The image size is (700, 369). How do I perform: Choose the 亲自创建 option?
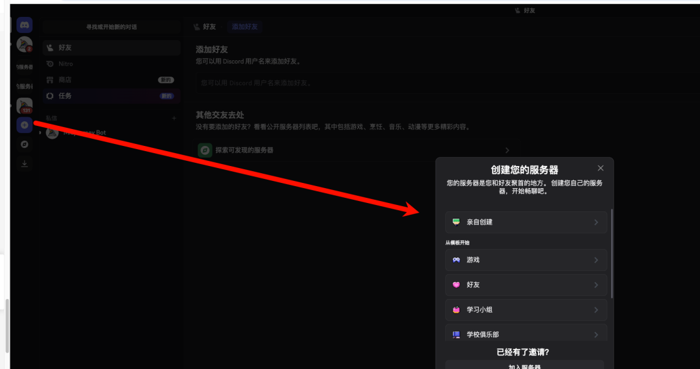pyautogui.click(x=526, y=222)
